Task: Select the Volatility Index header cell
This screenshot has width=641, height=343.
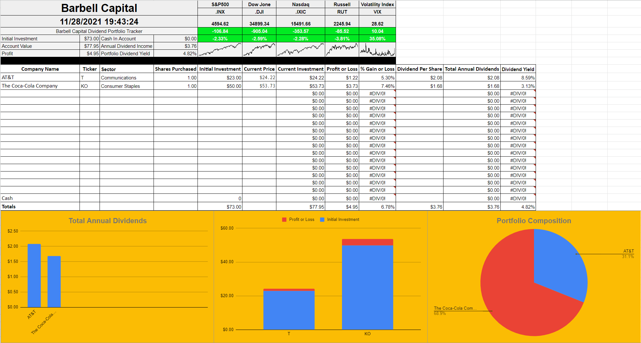Action: point(377,4)
